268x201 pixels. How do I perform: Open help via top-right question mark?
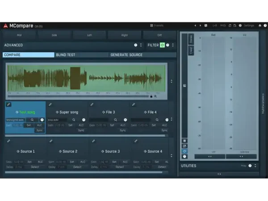265,25
